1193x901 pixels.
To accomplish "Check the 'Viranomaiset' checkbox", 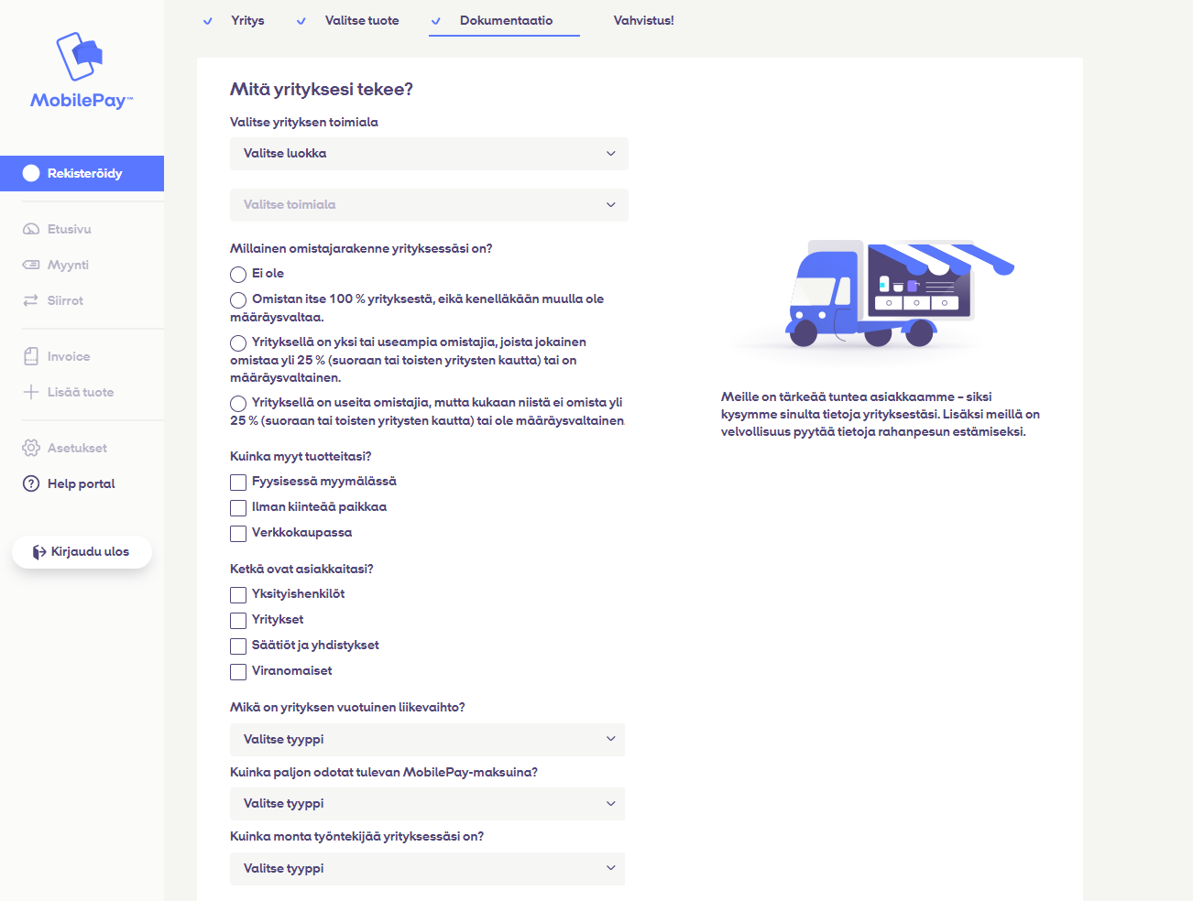I will pyautogui.click(x=238, y=671).
